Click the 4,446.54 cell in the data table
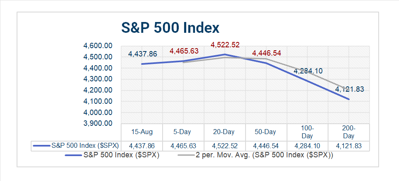The height and width of the screenshot is (181, 399). [x=266, y=146]
